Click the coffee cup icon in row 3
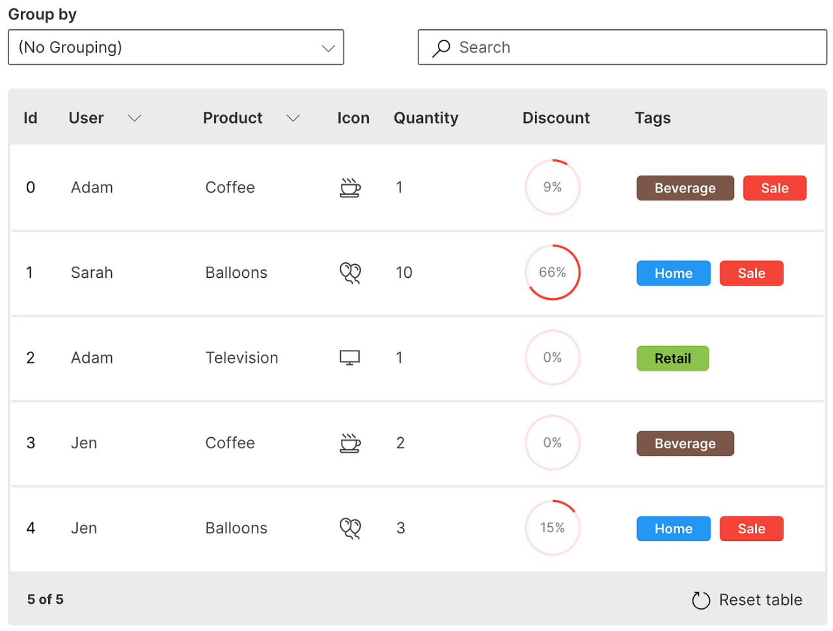Viewport: 833px width, 631px height. (x=350, y=443)
